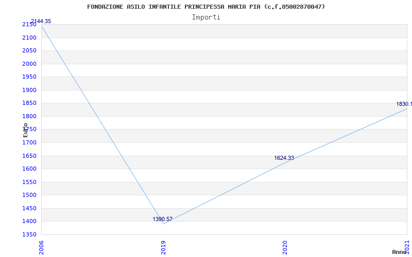
Task: Click y-axis value 1650
Action: tap(29, 156)
